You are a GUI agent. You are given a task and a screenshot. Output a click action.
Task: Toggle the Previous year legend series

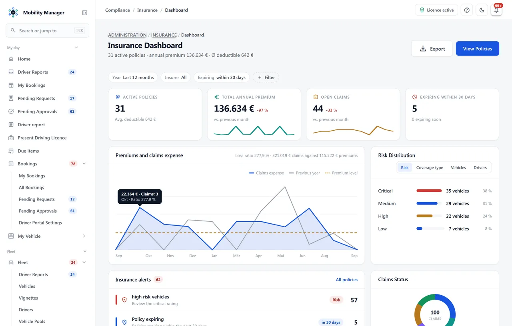304,173
